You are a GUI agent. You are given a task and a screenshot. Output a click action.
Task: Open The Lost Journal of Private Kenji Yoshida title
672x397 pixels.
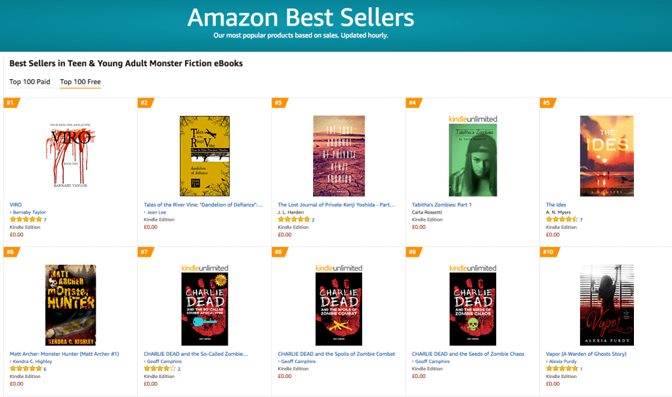tap(337, 204)
